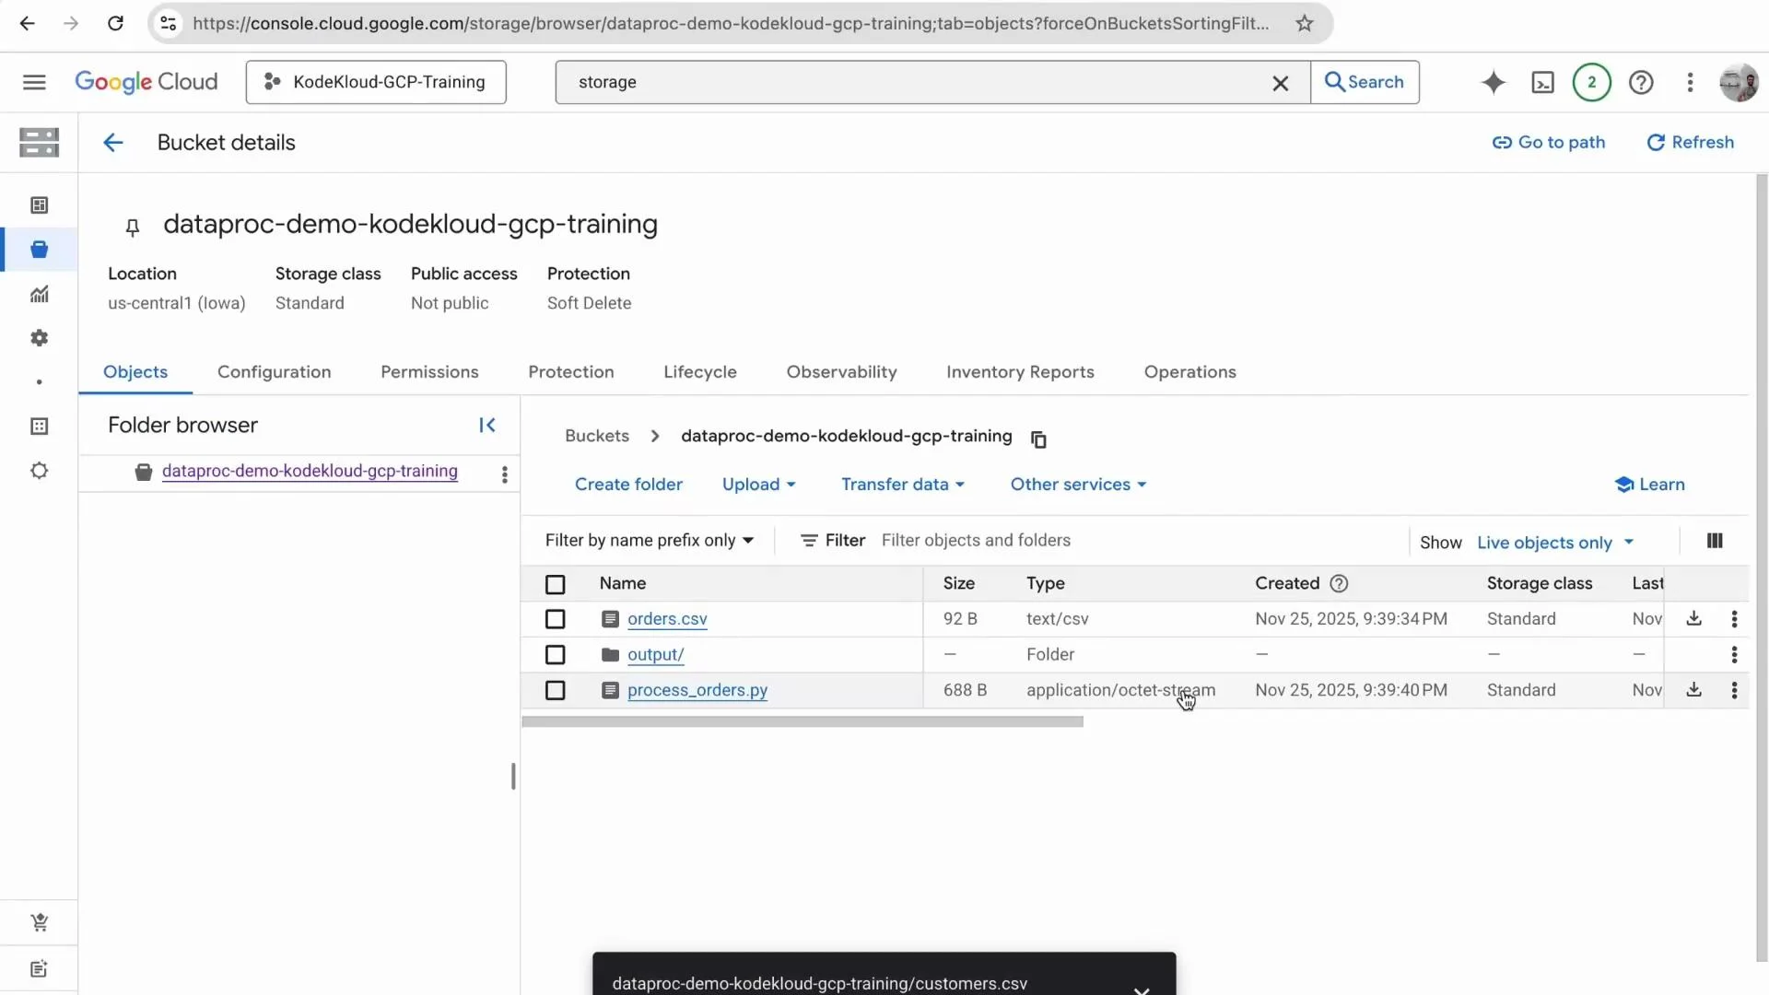
Task: Open the Inventory Reports tab
Action: 1020,372
